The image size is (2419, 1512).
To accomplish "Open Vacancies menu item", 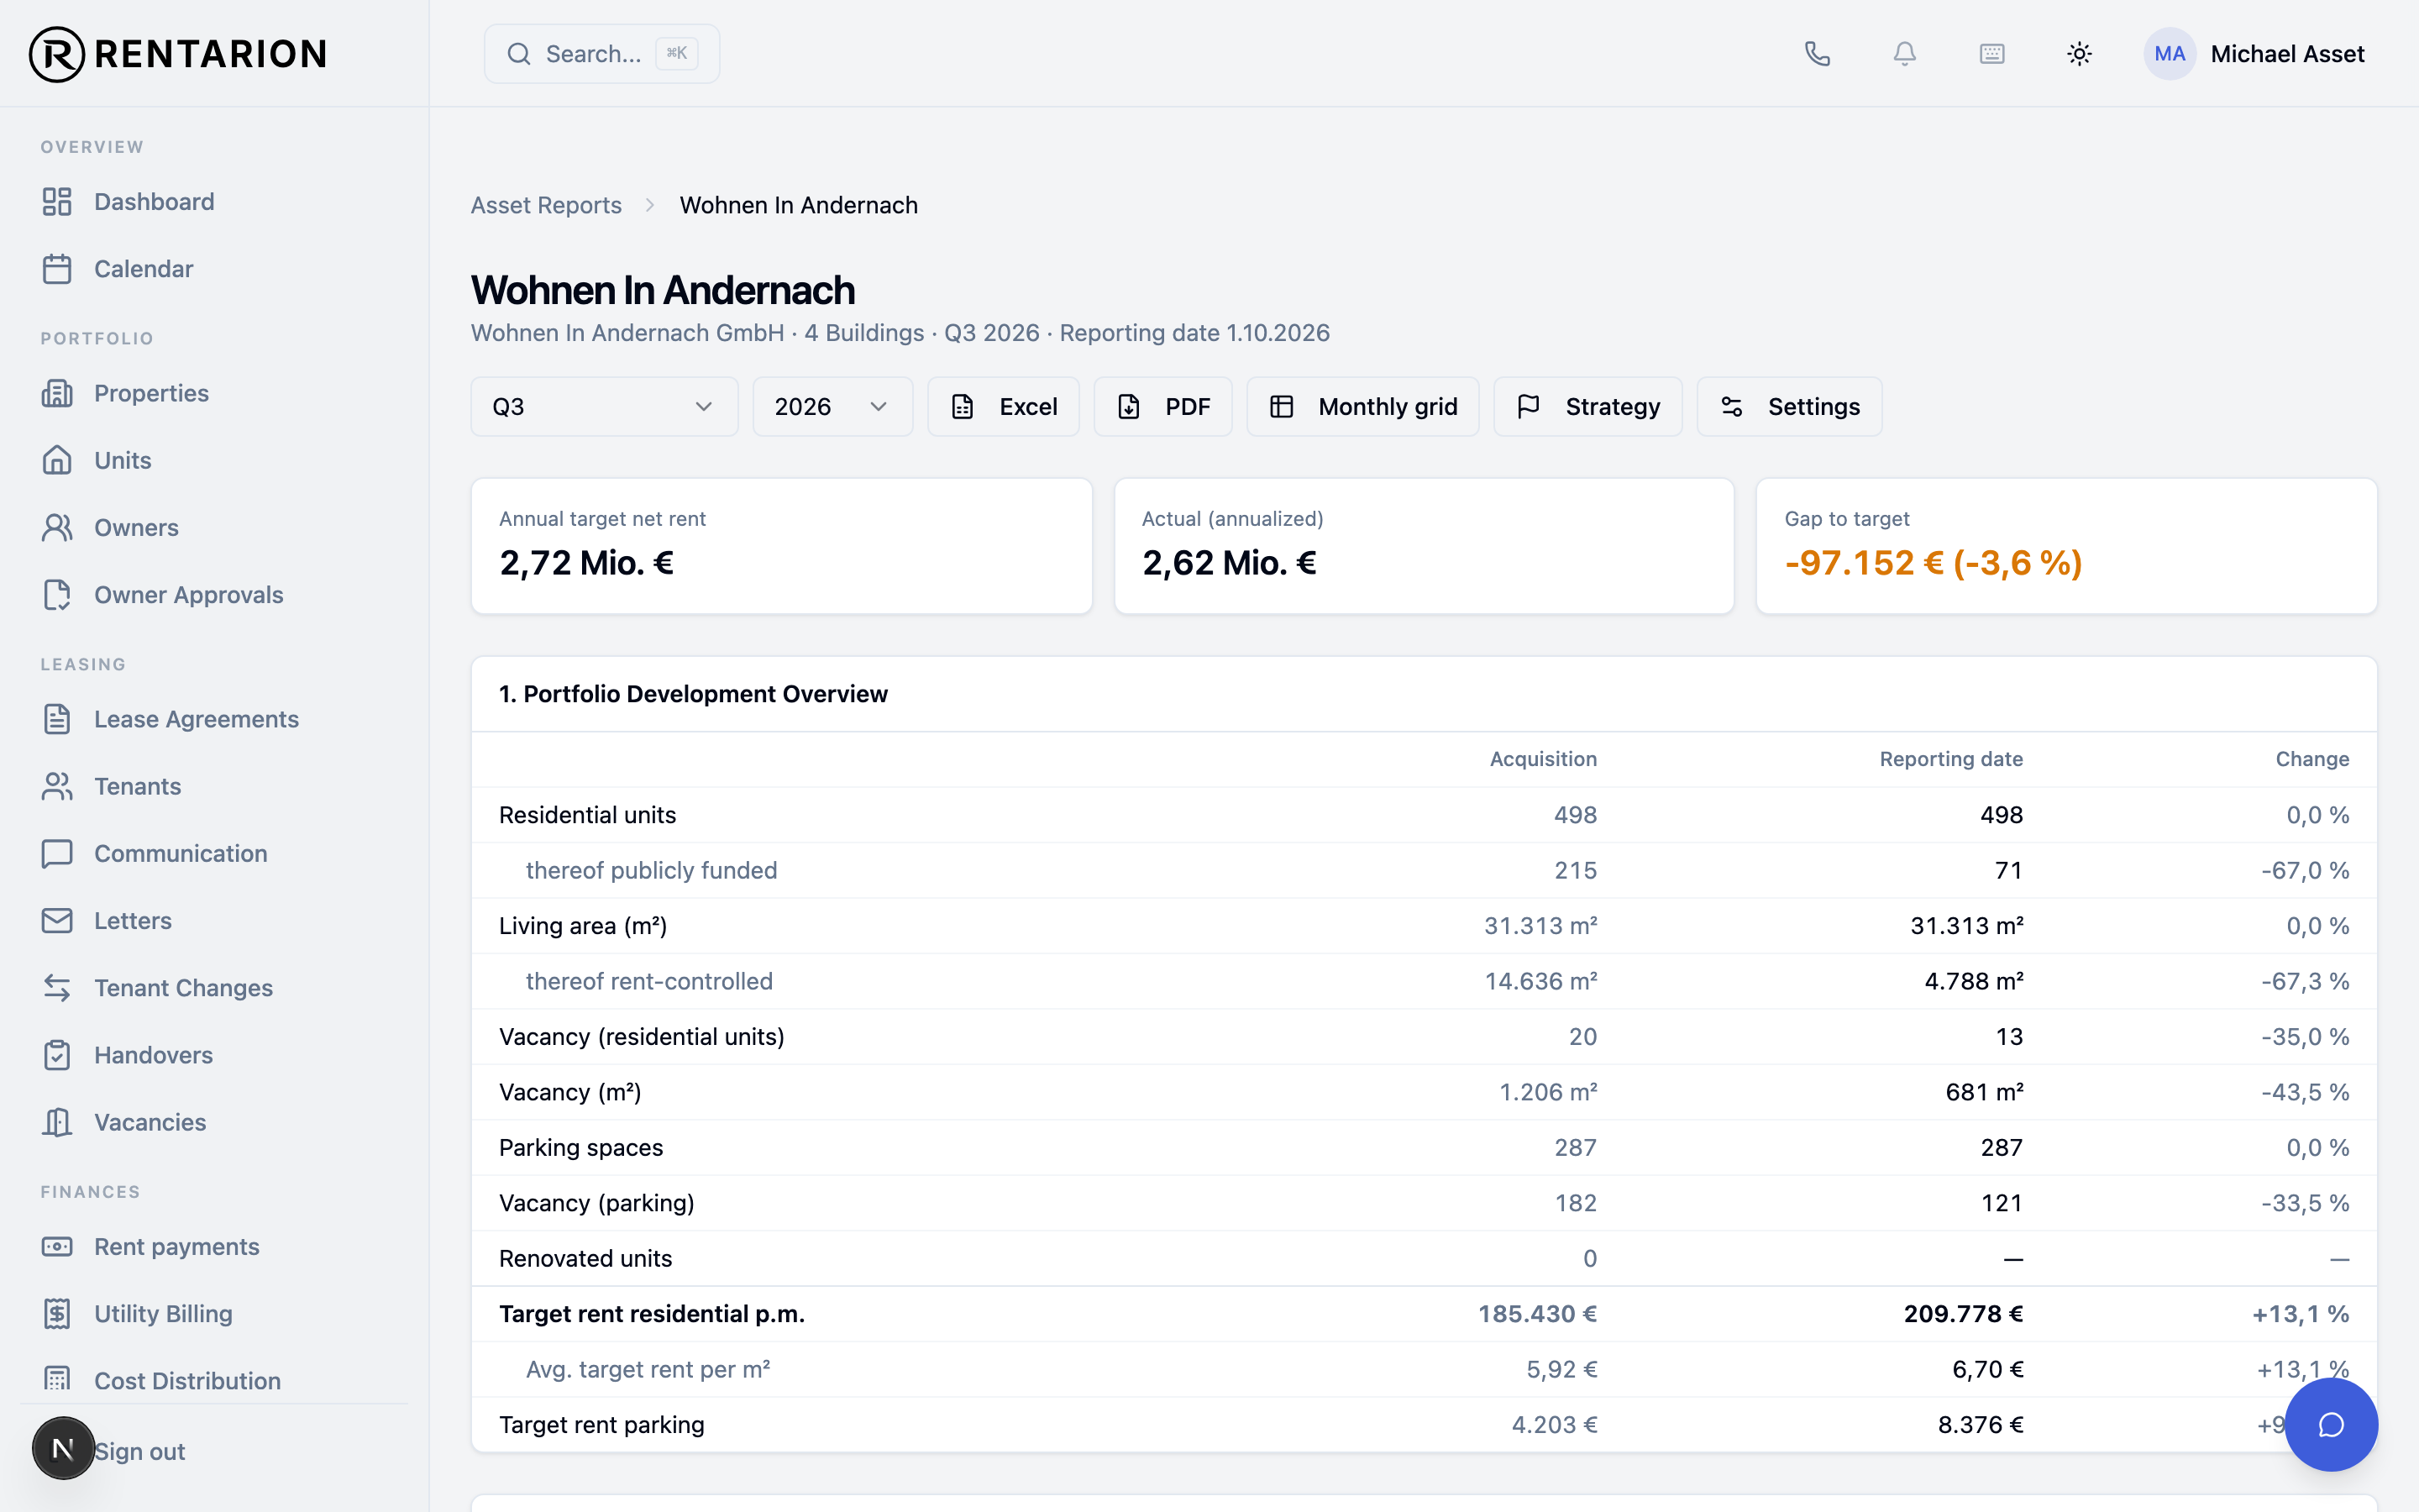I will (x=150, y=1122).
